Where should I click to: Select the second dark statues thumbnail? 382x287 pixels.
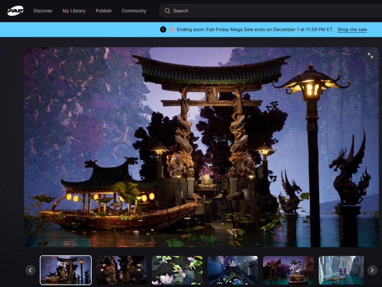coord(121,270)
